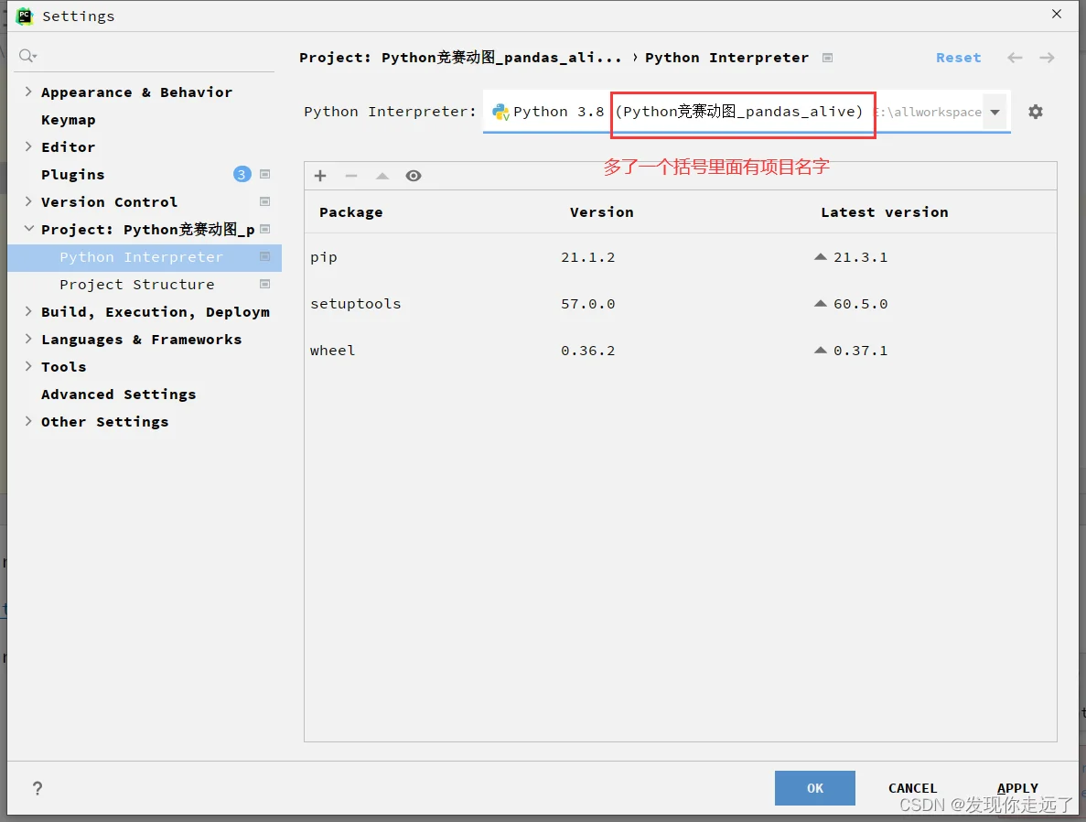This screenshot has width=1086, height=822.
Task: Click the APPLY button
Action: (1017, 788)
